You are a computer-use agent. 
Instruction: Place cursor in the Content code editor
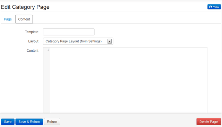[128, 80]
